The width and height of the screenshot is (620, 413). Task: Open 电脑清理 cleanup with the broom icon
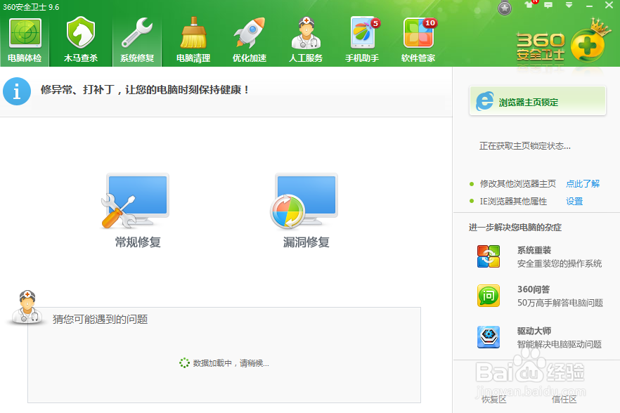tap(192, 37)
